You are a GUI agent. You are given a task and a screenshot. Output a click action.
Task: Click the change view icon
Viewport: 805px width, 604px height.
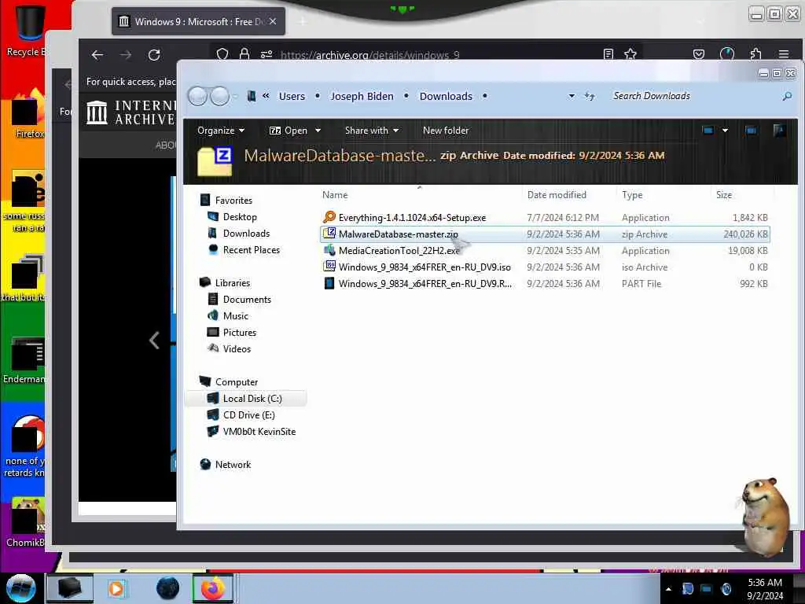tap(708, 131)
